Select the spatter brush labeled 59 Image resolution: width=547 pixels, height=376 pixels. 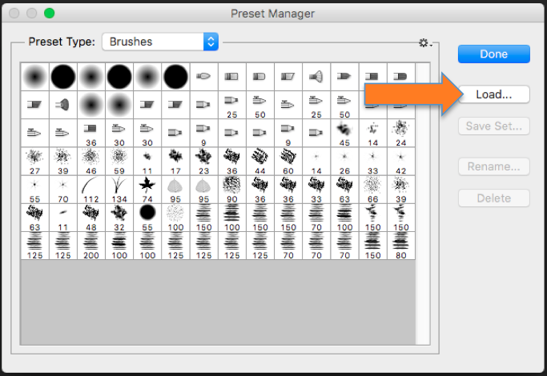(119, 162)
